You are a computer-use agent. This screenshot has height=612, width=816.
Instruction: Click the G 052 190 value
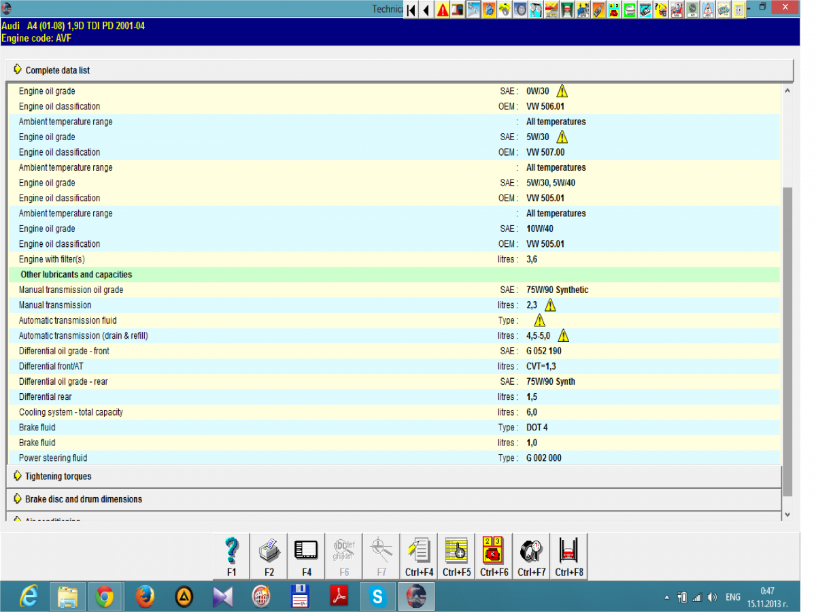point(544,351)
